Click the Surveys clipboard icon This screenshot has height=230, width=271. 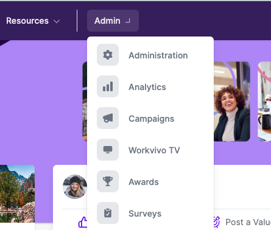pos(108,213)
